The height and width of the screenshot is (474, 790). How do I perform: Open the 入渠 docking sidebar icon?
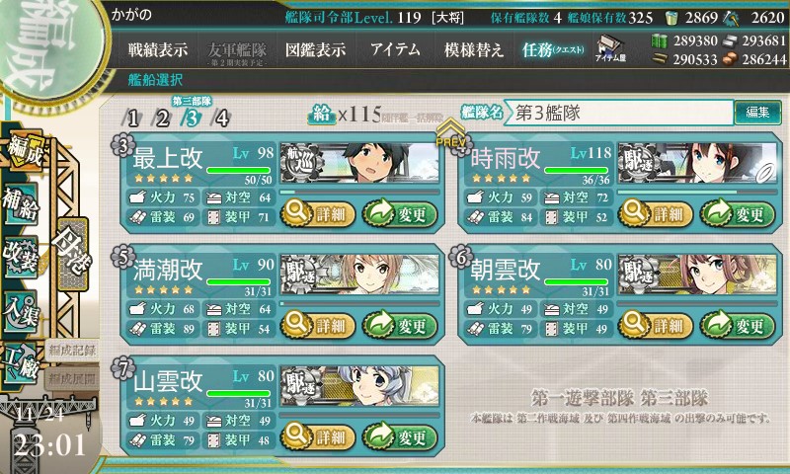[x=20, y=311]
